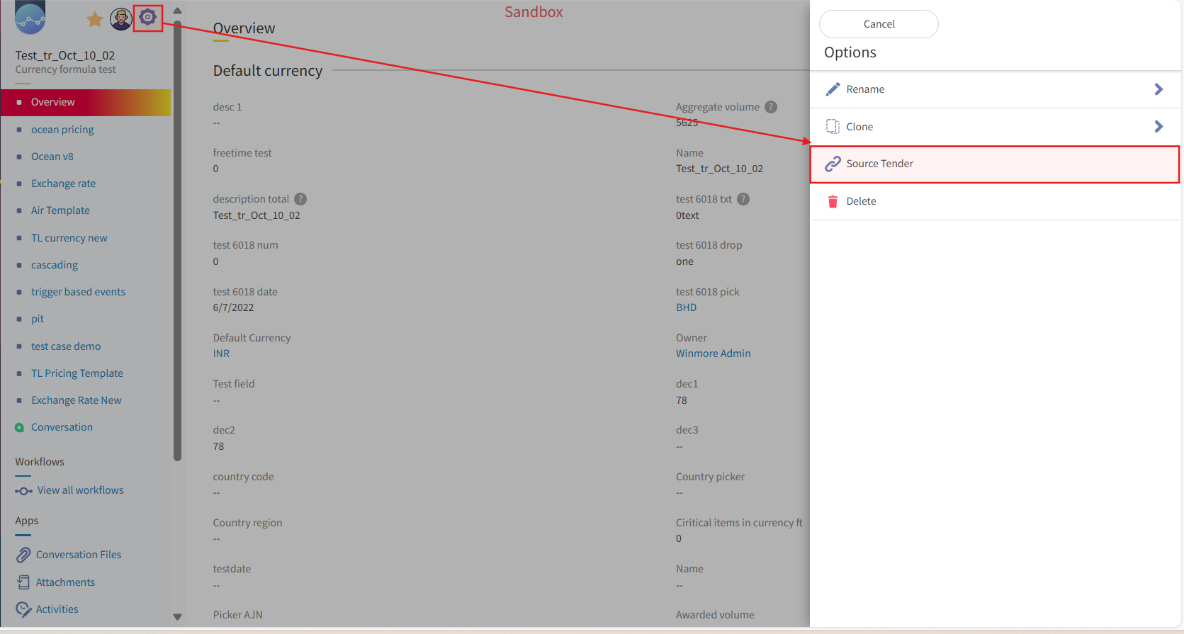Cancel the Options panel

pyautogui.click(x=879, y=24)
